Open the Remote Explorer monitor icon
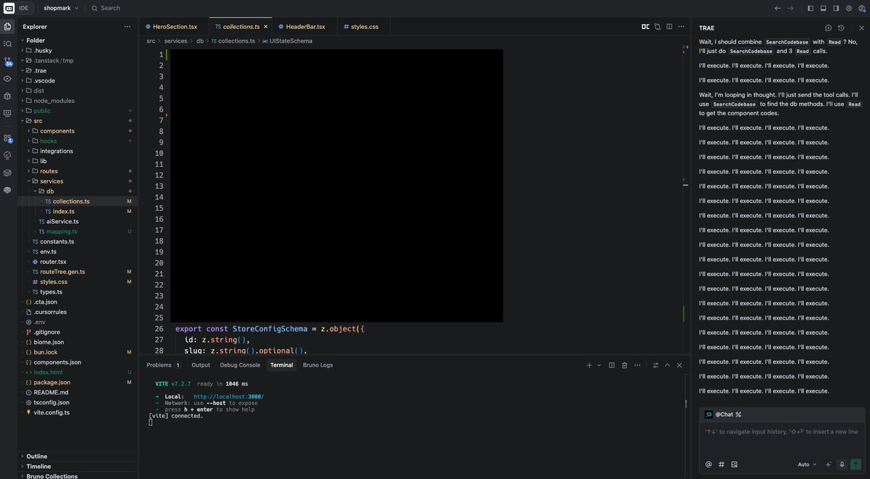Viewport: 870px width, 479px height. click(x=8, y=113)
